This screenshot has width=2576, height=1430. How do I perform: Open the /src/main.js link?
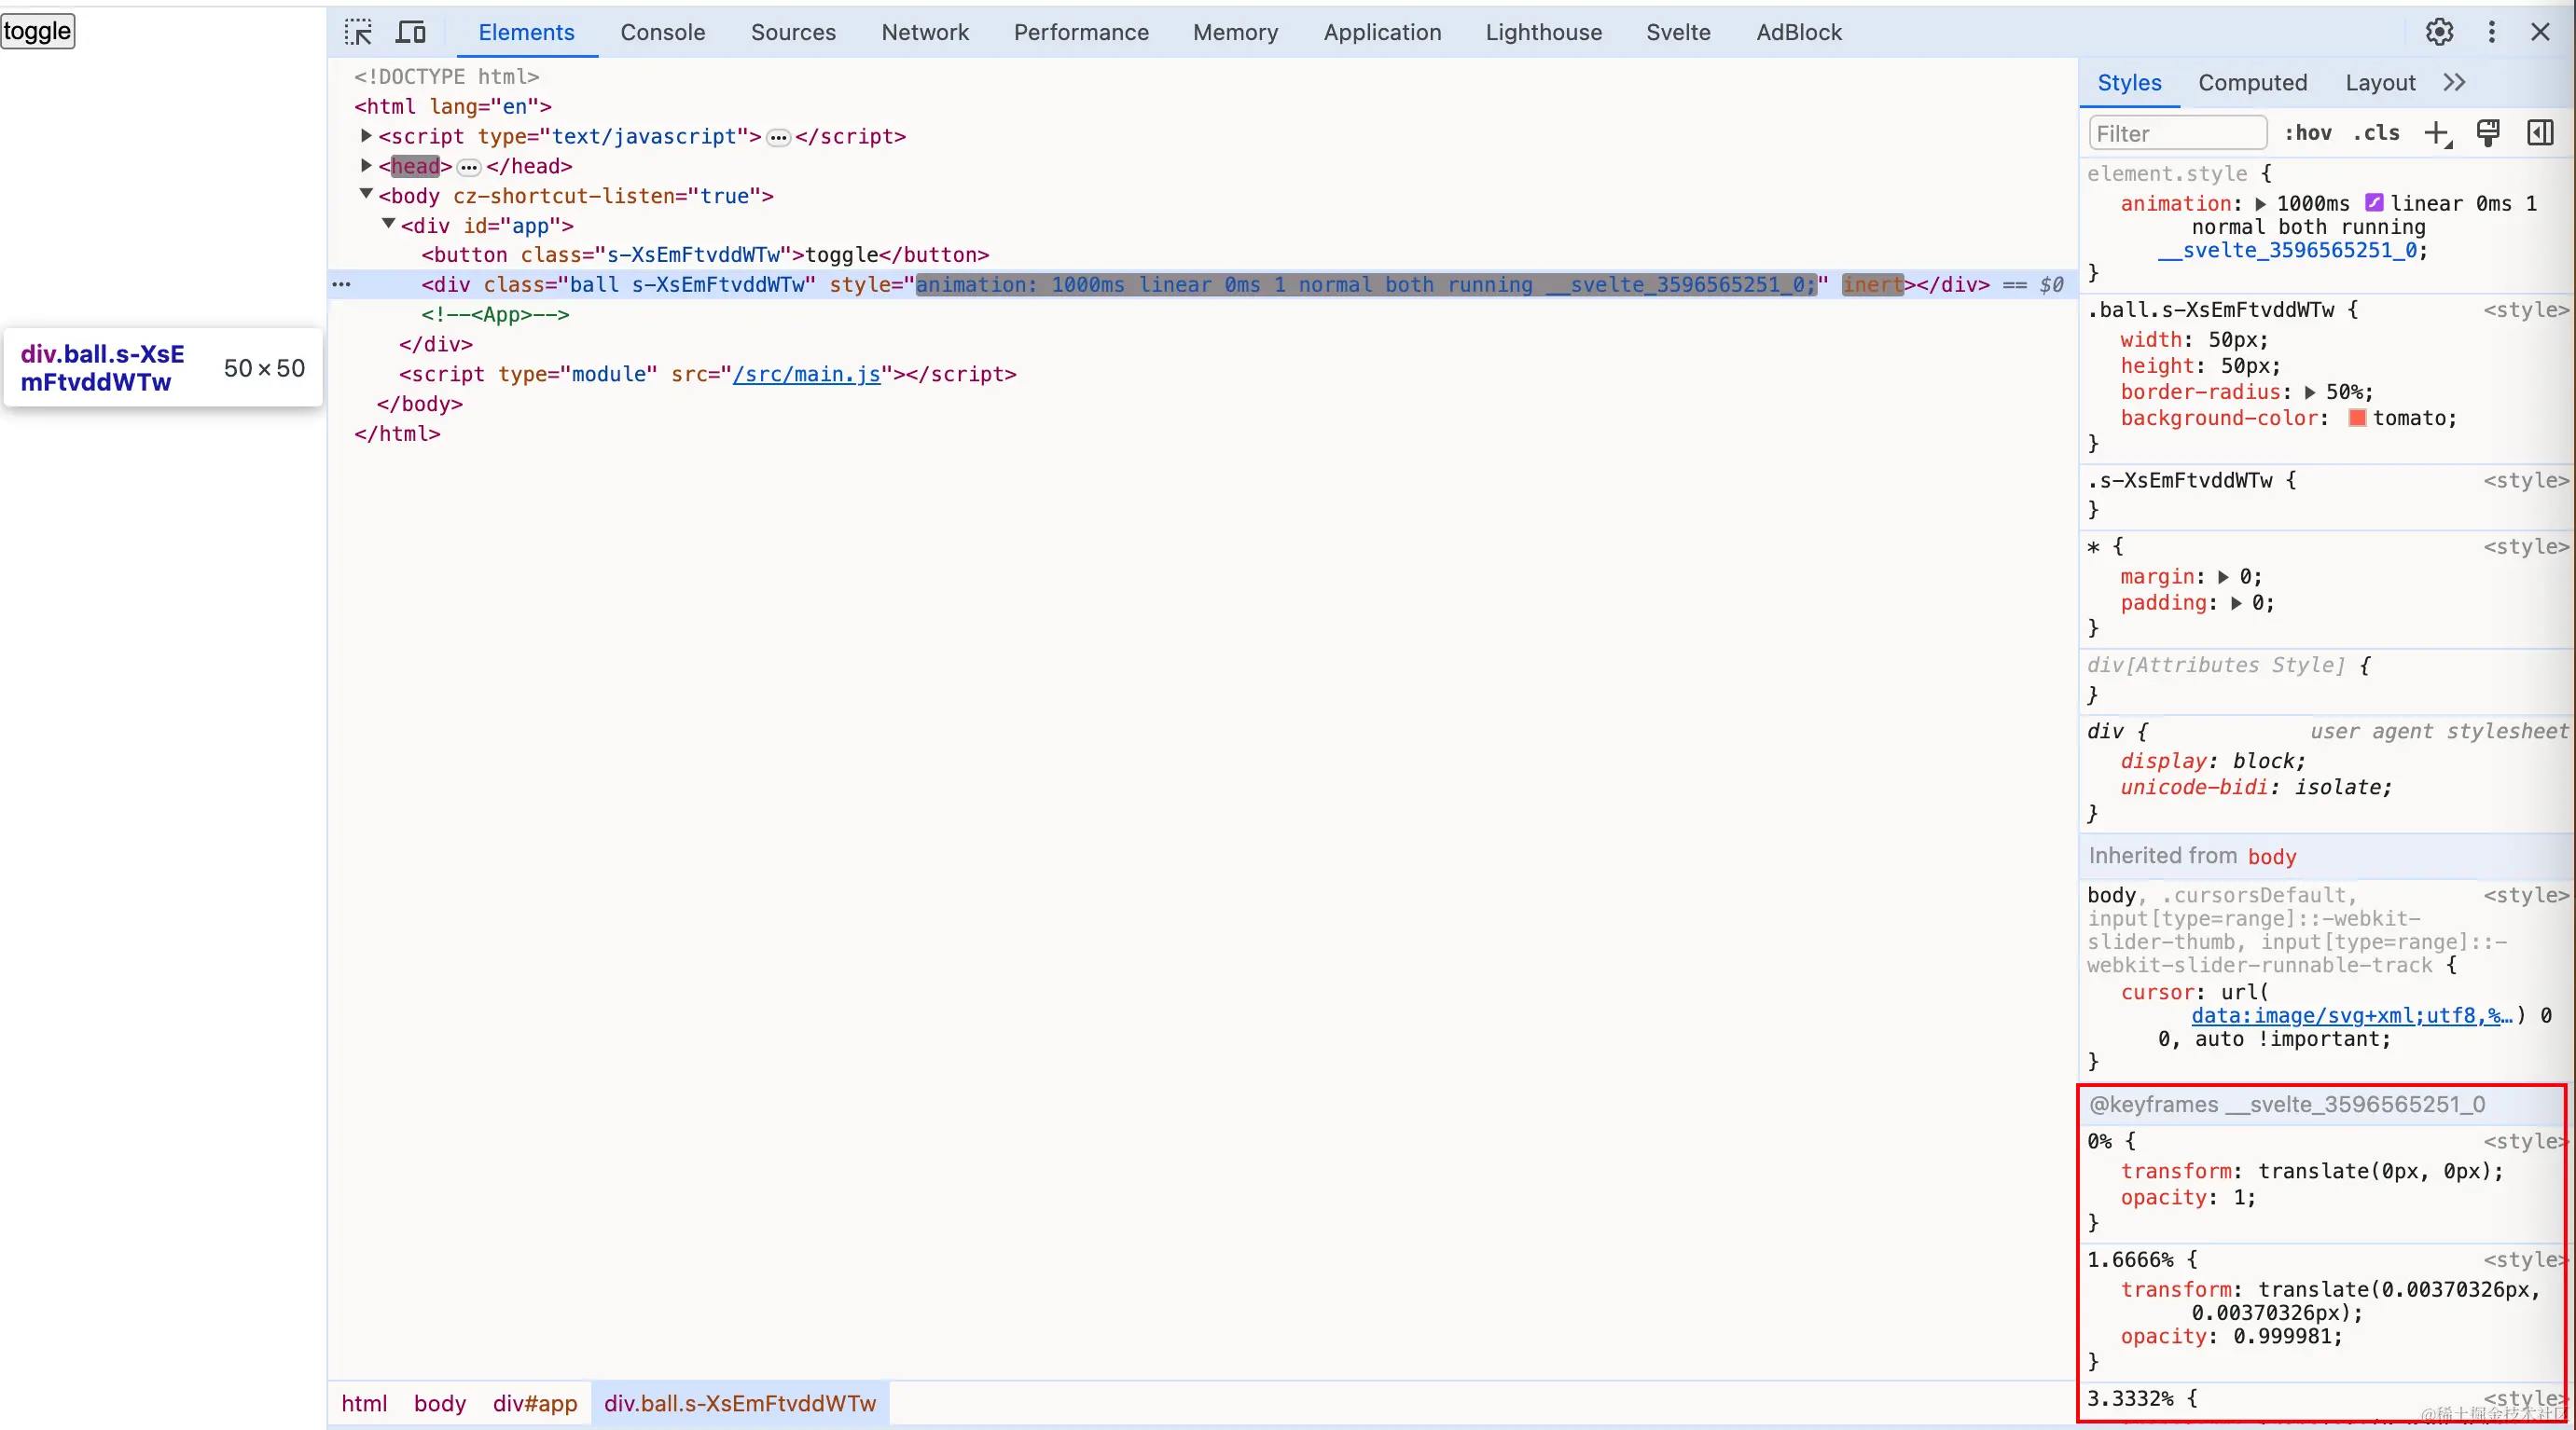(806, 374)
